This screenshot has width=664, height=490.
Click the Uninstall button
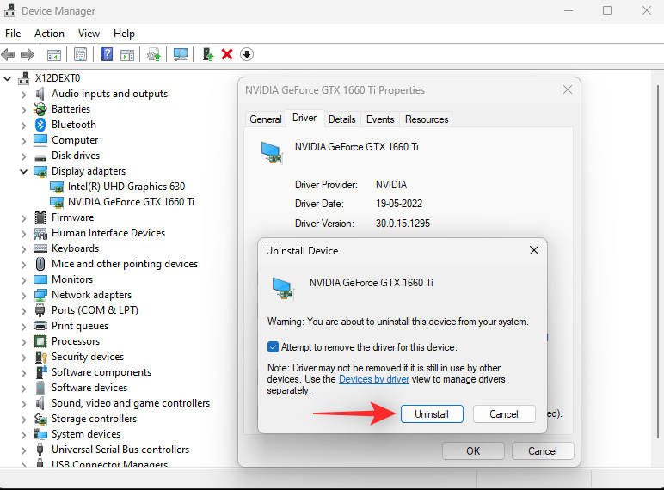tap(432, 413)
